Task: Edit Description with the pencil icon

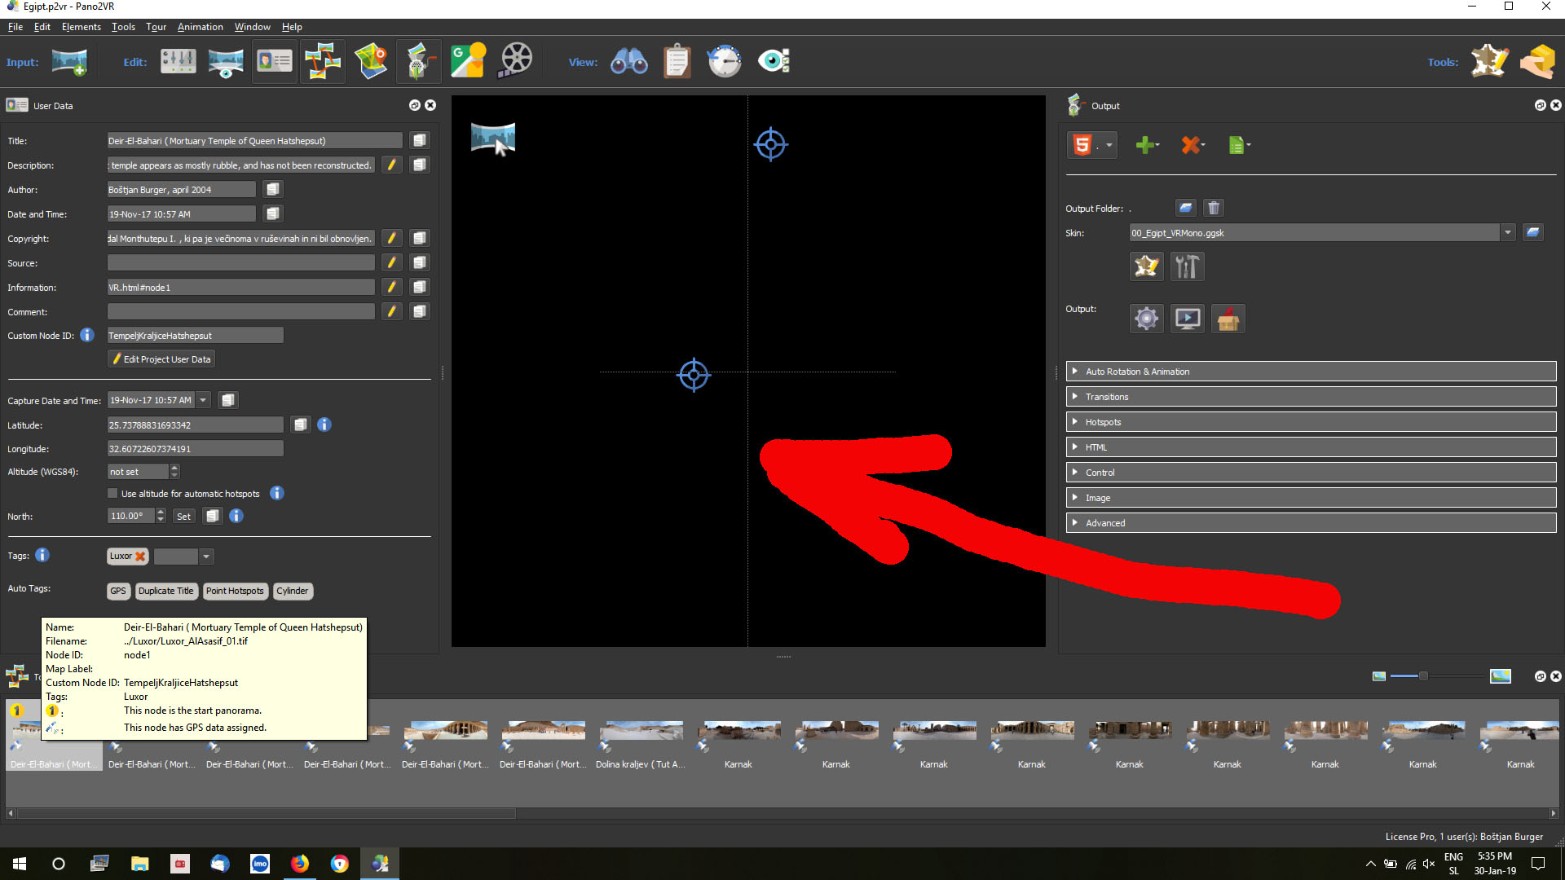Action: click(x=392, y=165)
